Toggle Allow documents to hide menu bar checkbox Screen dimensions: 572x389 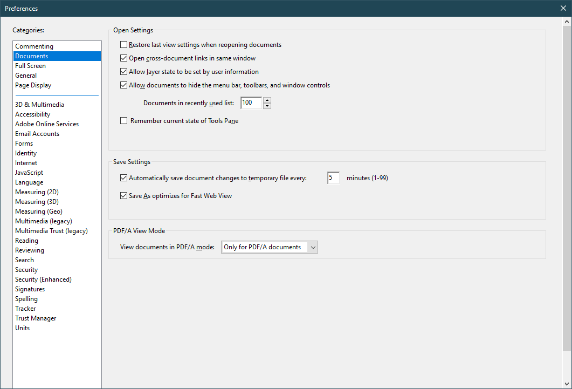[x=123, y=85]
